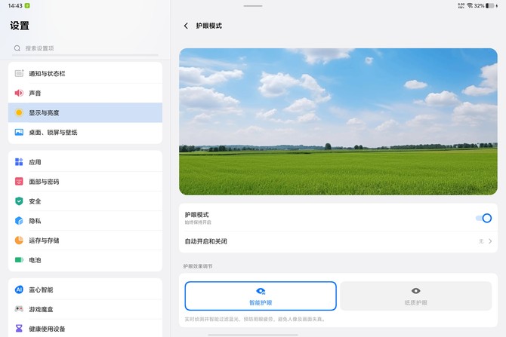
Task: Tap the 32% battery percentage
Action: click(x=480, y=5)
